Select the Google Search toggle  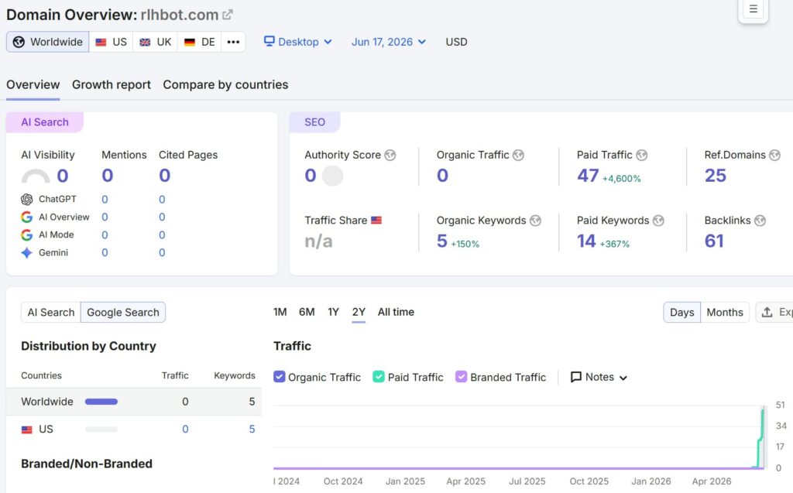[123, 313]
